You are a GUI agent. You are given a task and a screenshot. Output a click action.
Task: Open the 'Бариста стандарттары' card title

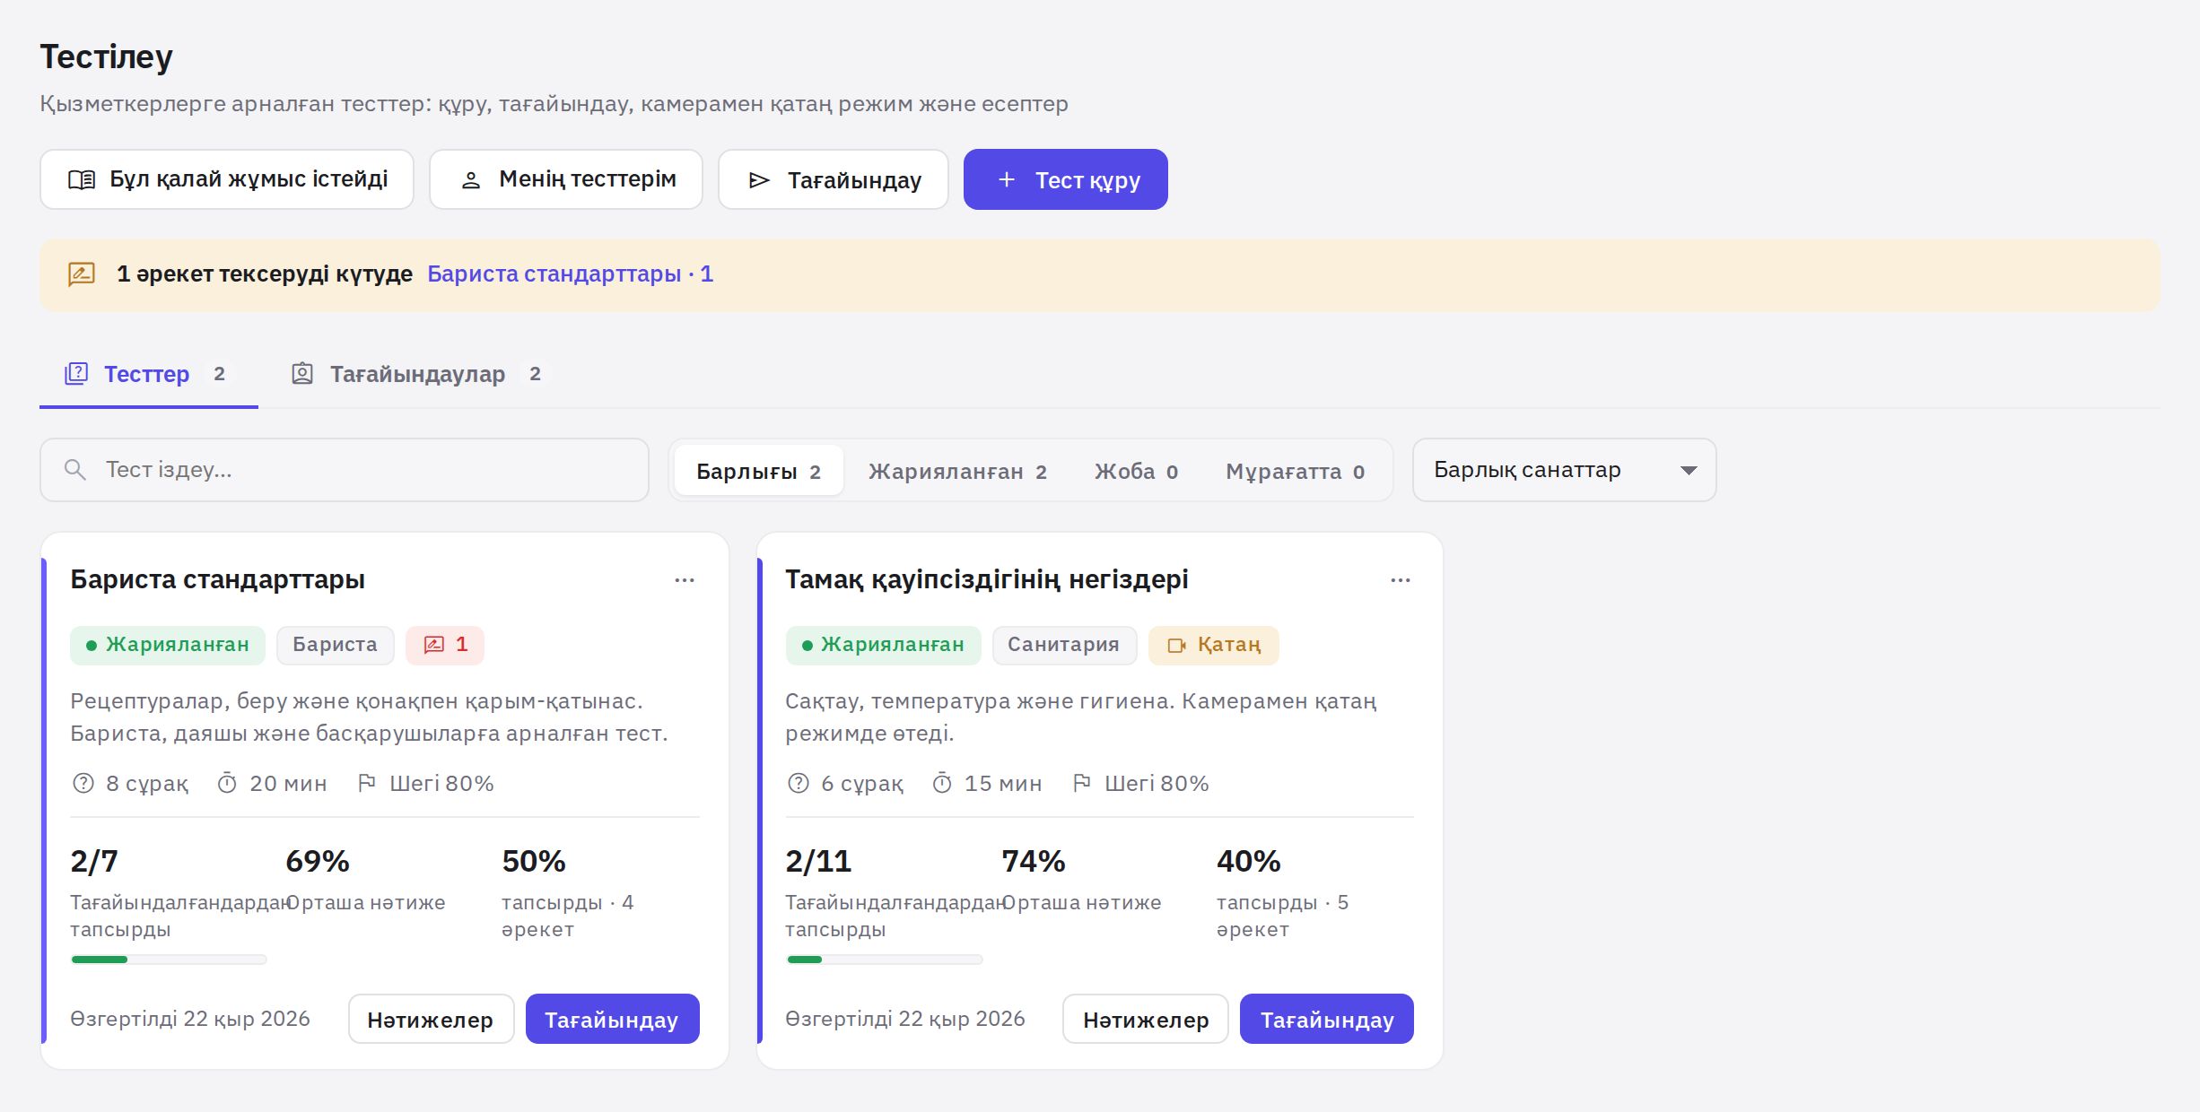pyautogui.click(x=218, y=579)
